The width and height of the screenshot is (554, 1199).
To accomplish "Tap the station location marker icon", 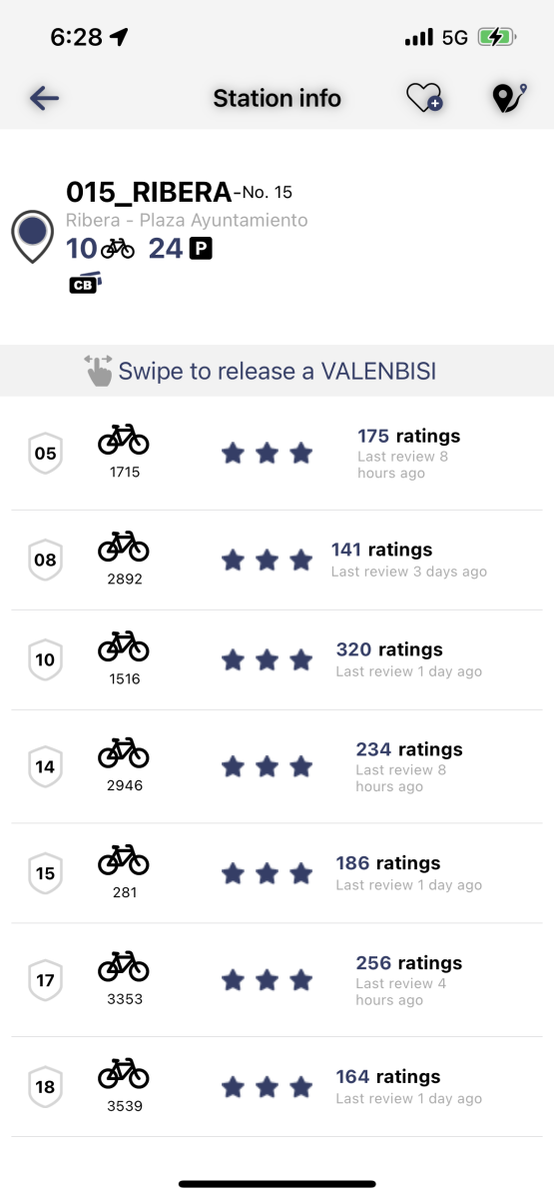I will pyautogui.click(x=32, y=237).
